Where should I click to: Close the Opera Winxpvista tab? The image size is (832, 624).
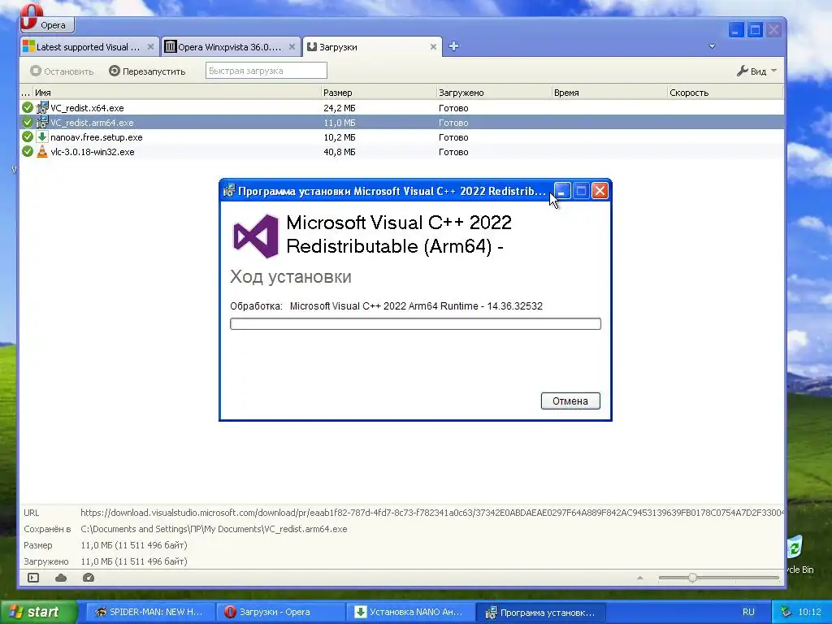click(292, 46)
